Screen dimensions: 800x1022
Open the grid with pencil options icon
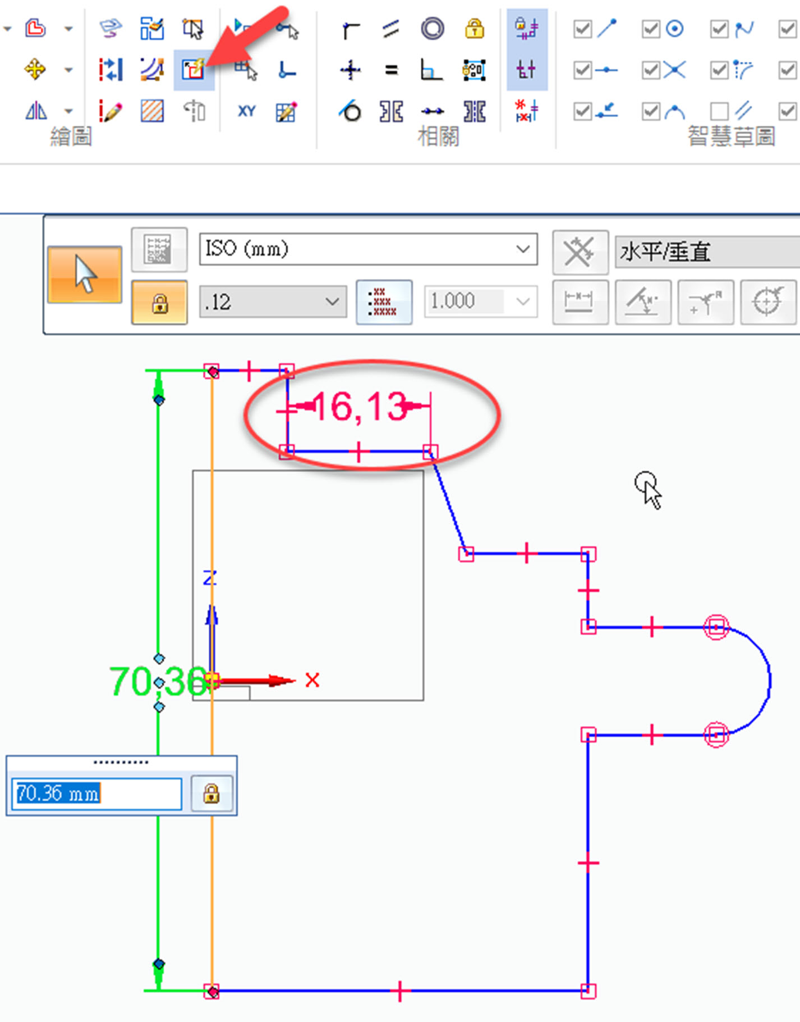tap(287, 111)
